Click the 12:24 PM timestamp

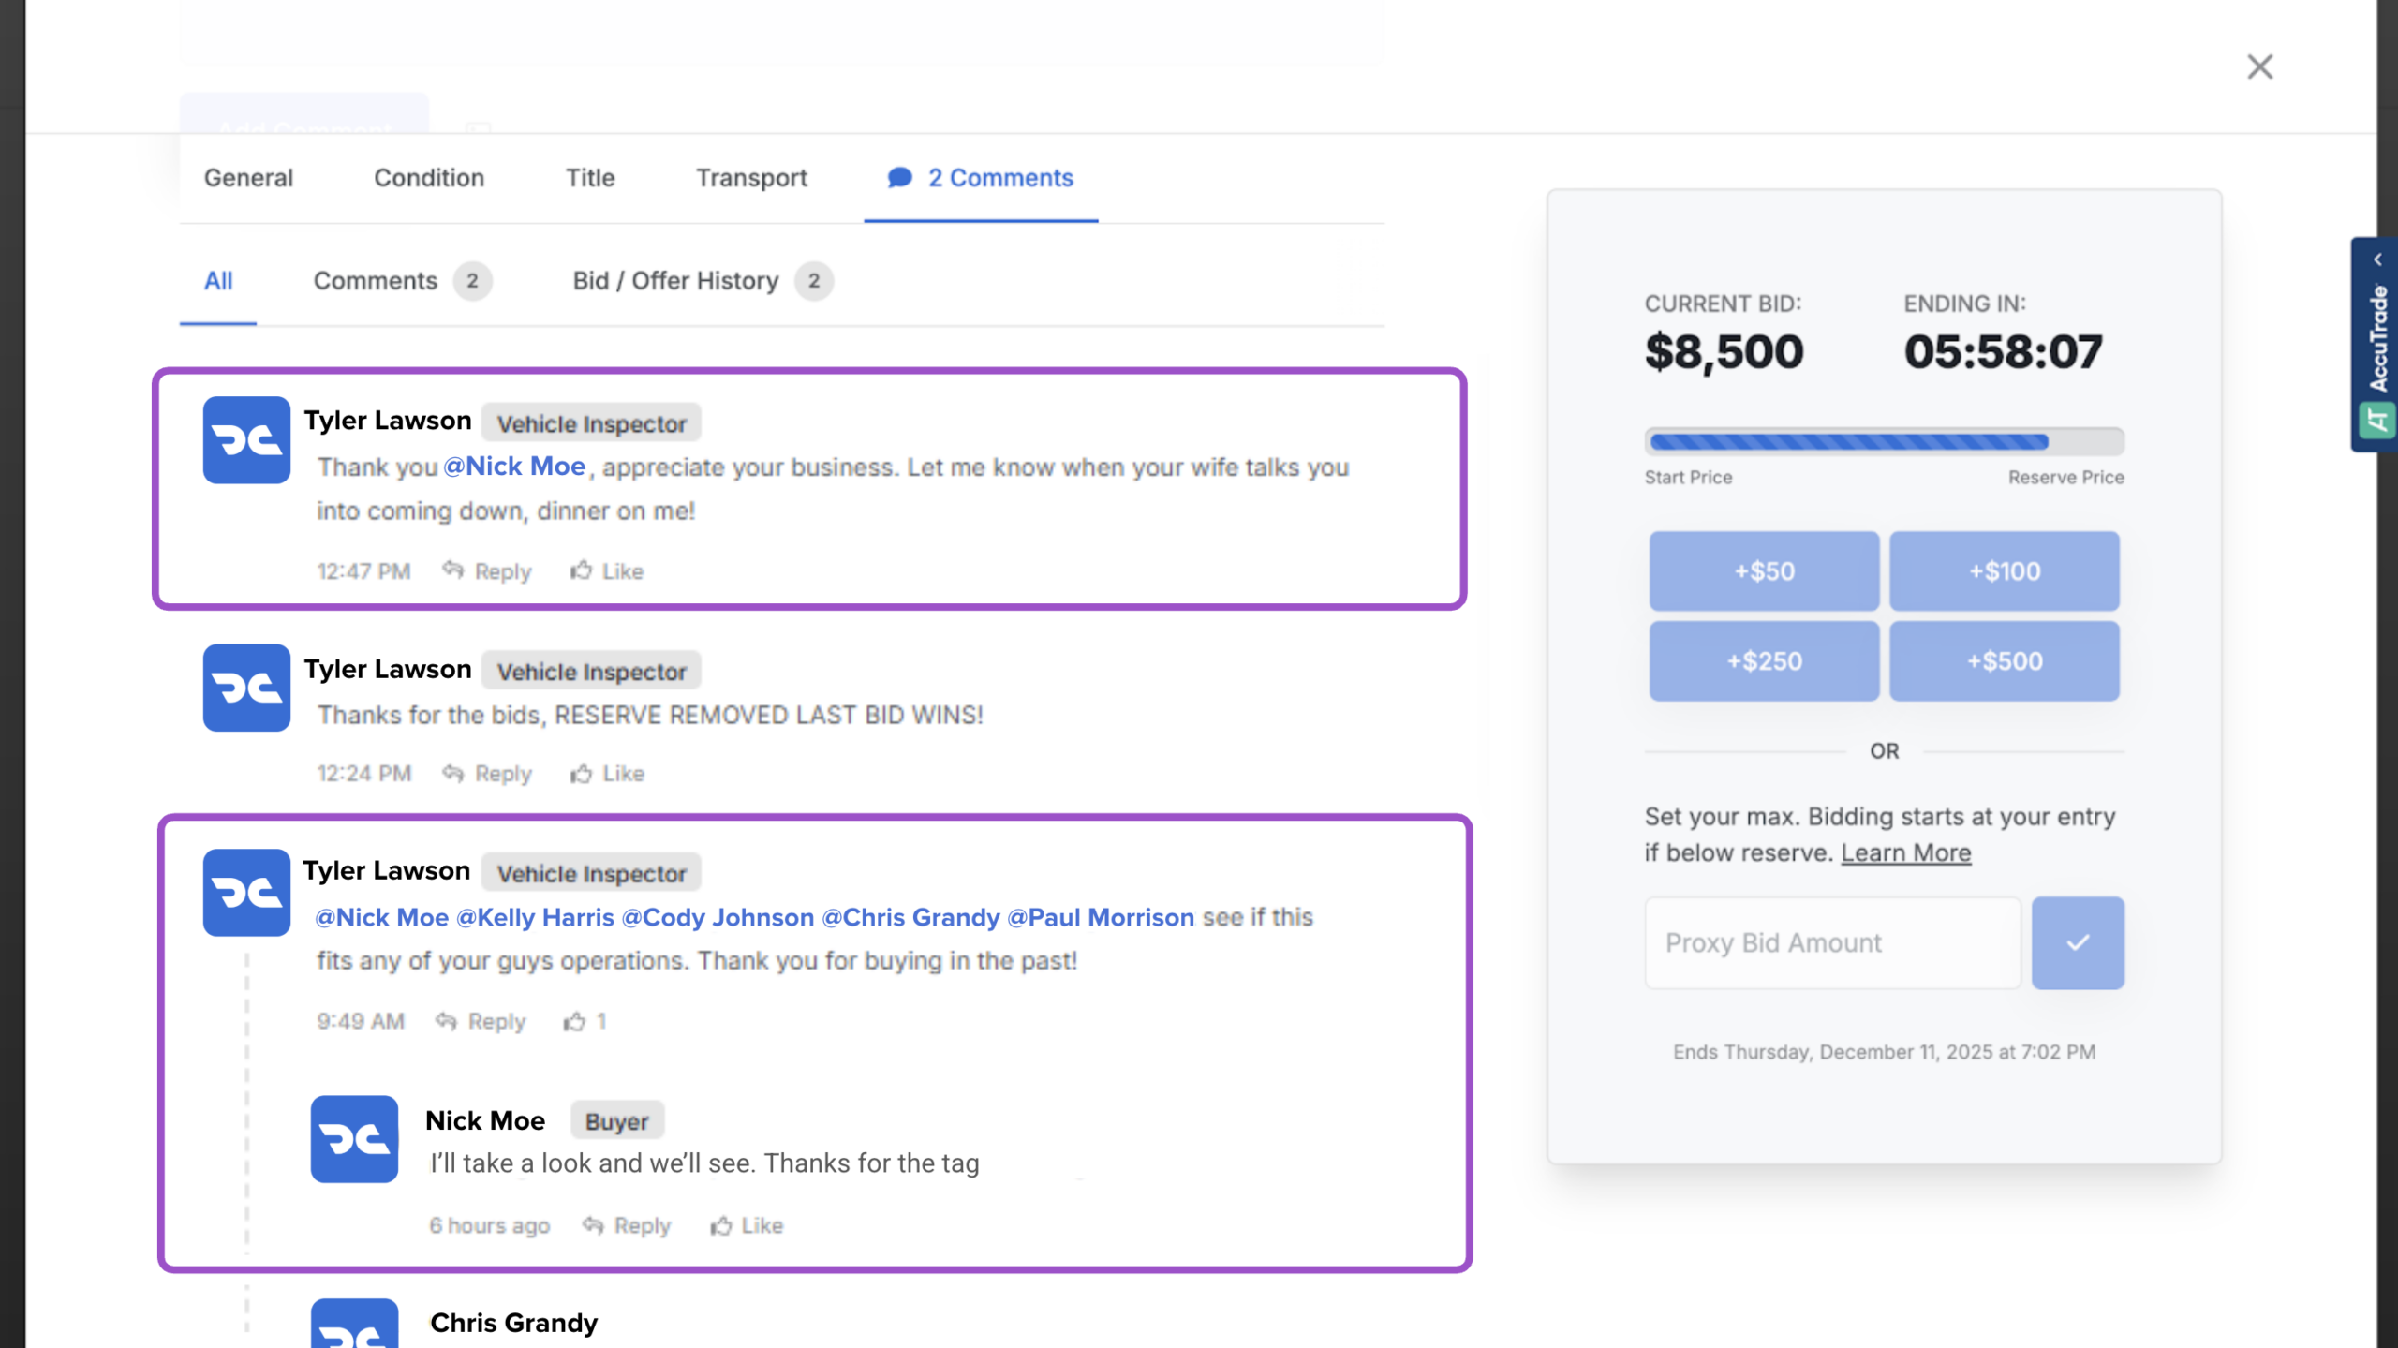tap(363, 774)
